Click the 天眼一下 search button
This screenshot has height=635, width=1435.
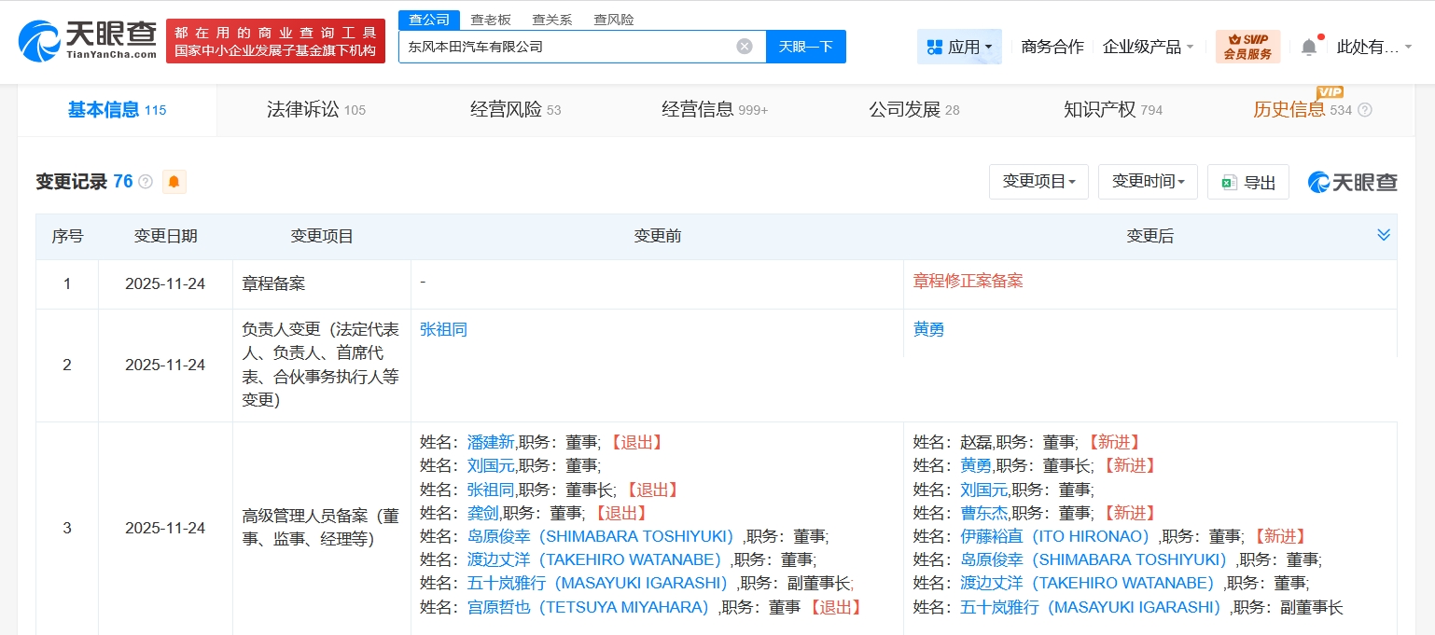click(805, 47)
